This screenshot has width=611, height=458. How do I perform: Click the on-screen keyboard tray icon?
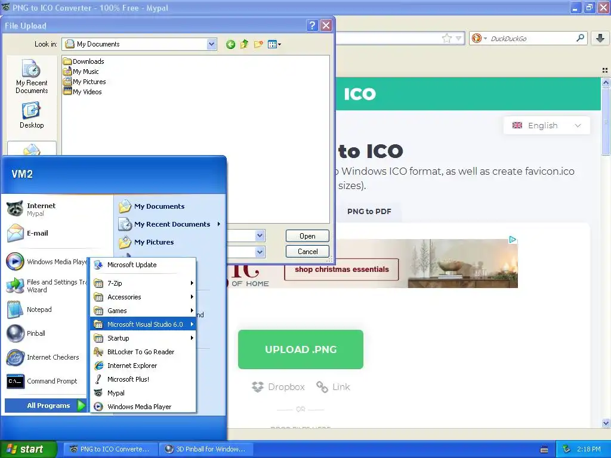point(544,450)
